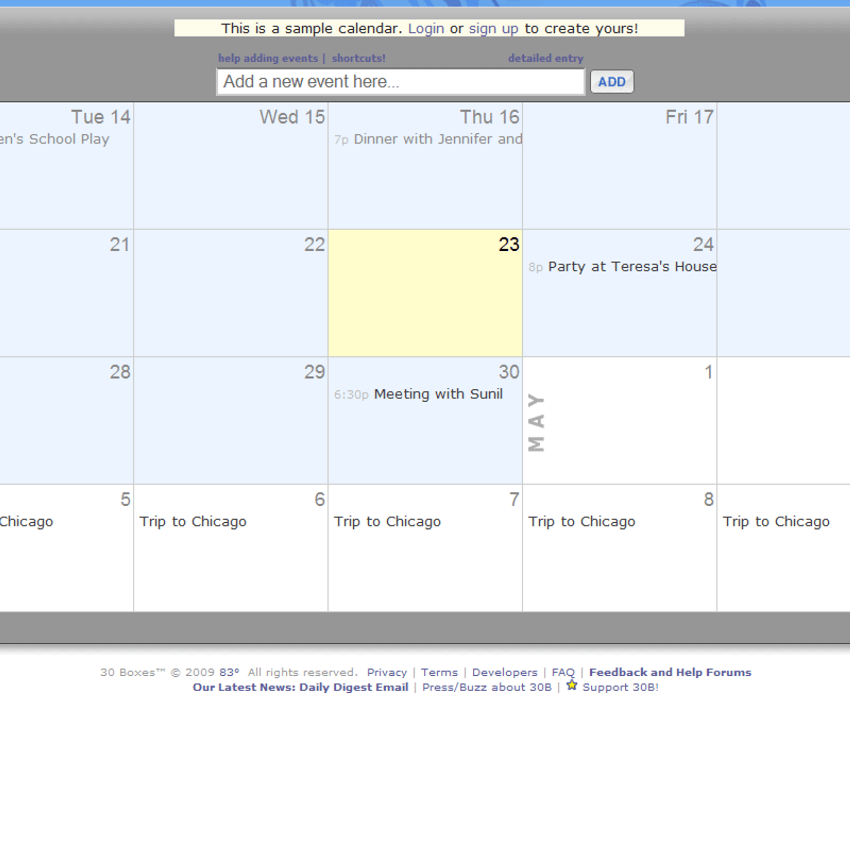Open Dinner with Jennifer event on Thu 16

click(428, 139)
